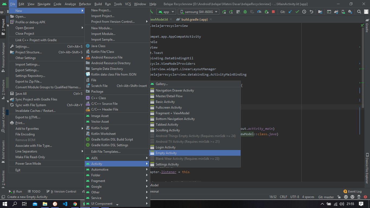The width and height of the screenshot is (370, 208).
Task: Open the 'app' run configuration dropdown
Action: click(x=166, y=12)
